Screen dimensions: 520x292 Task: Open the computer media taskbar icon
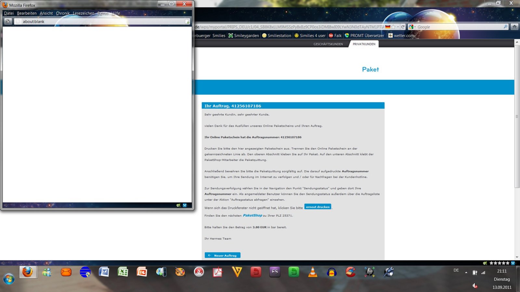pos(161,272)
